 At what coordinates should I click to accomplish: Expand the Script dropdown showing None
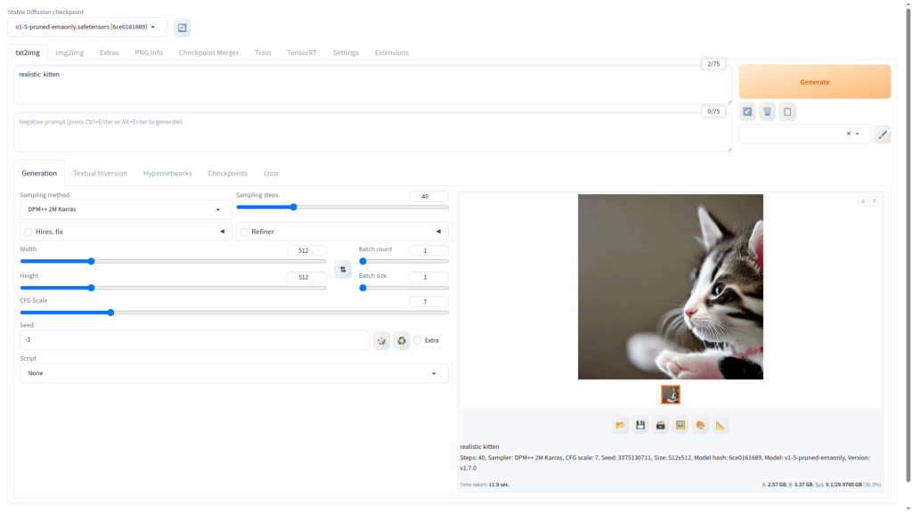pyautogui.click(x=233, y=373)
